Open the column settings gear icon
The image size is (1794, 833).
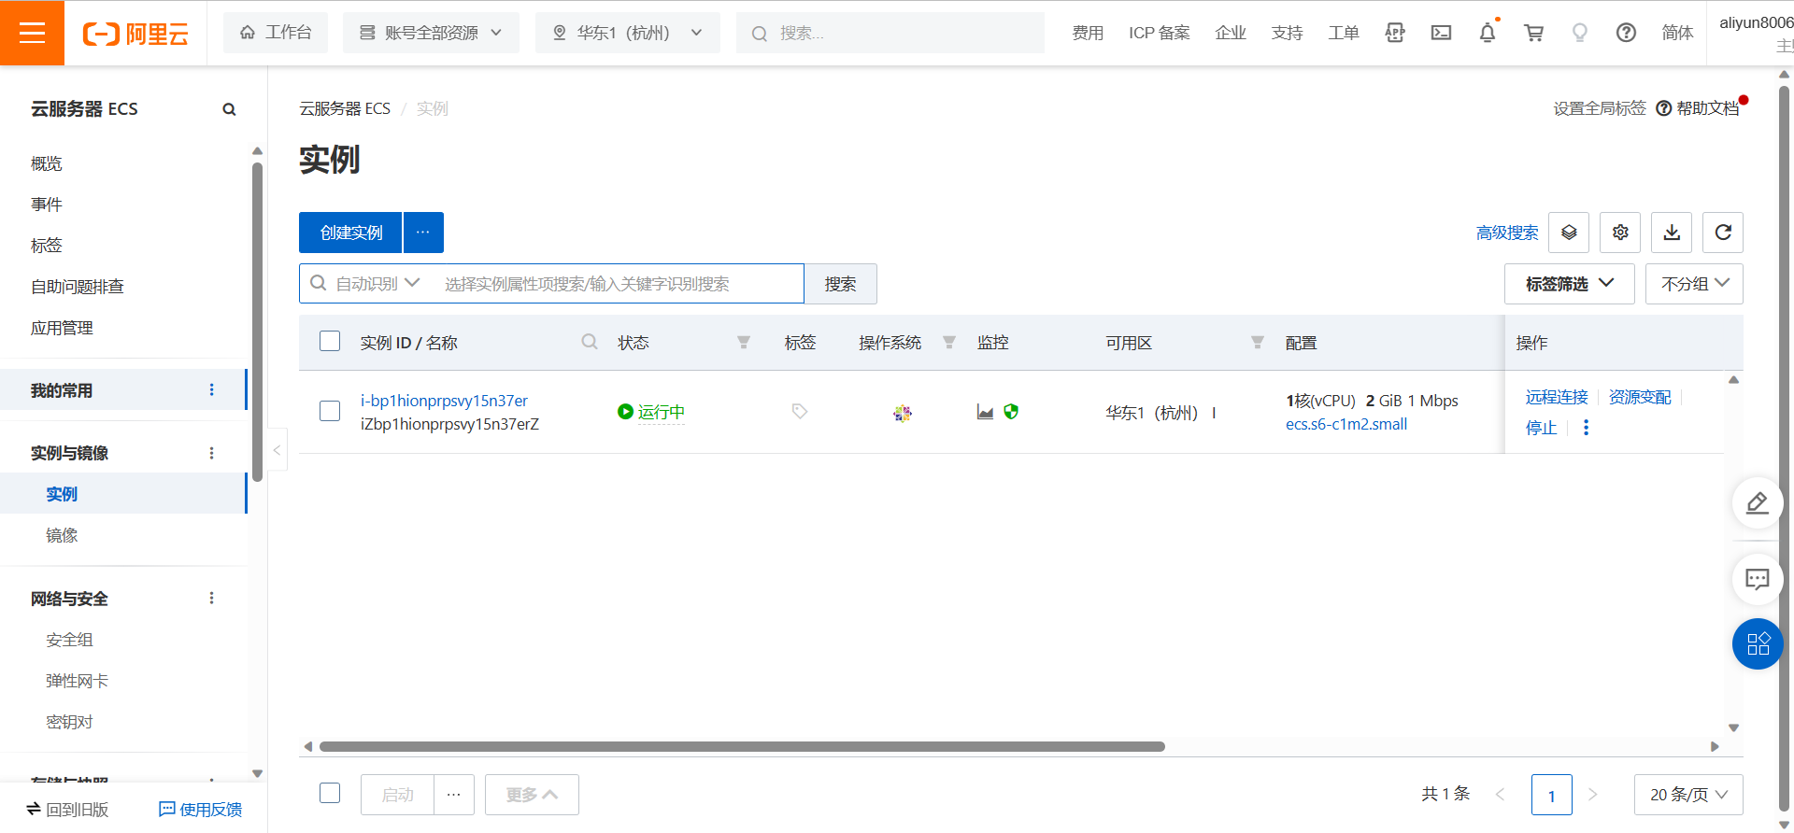click(1619, 233)
